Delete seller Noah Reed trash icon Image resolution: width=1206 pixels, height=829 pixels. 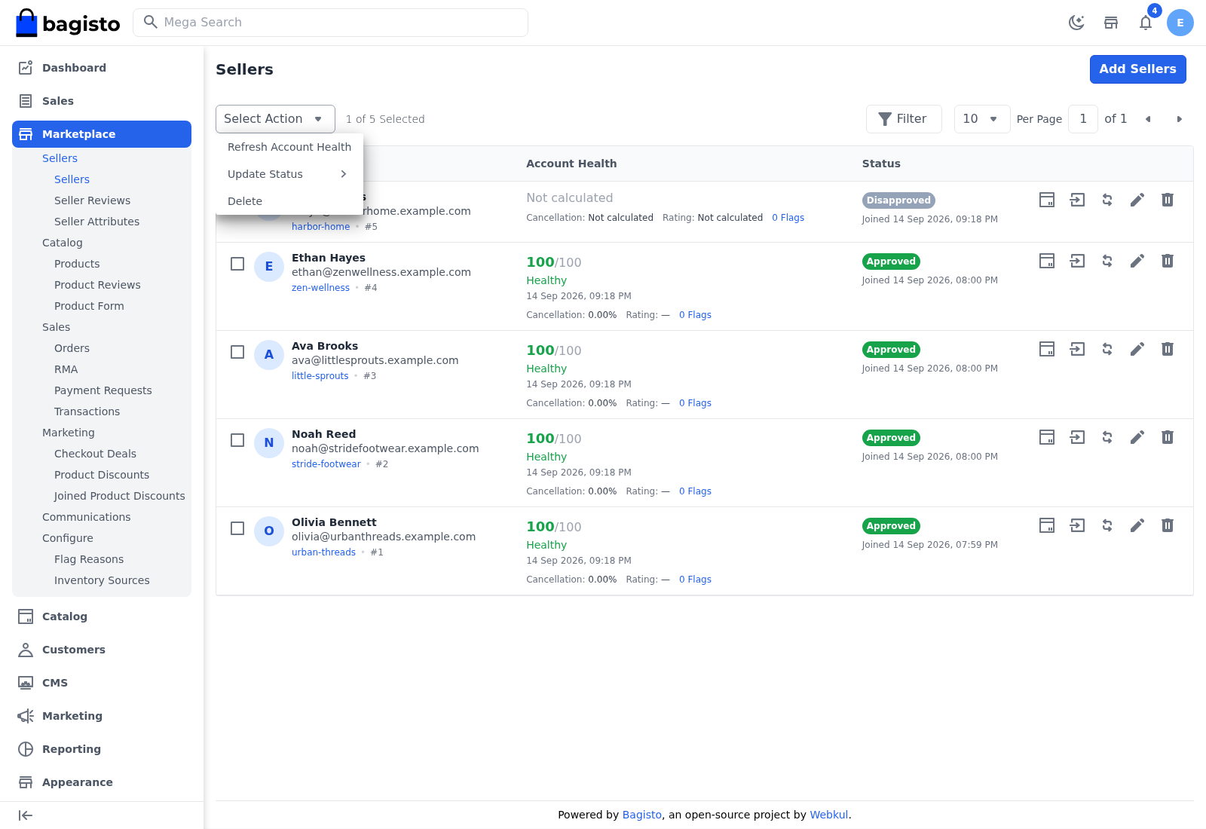tap(1168, 437)
